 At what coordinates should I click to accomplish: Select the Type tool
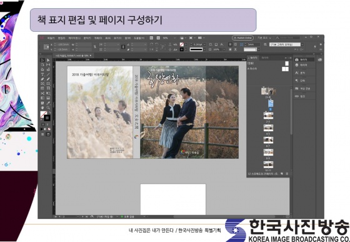pos(42,74)
